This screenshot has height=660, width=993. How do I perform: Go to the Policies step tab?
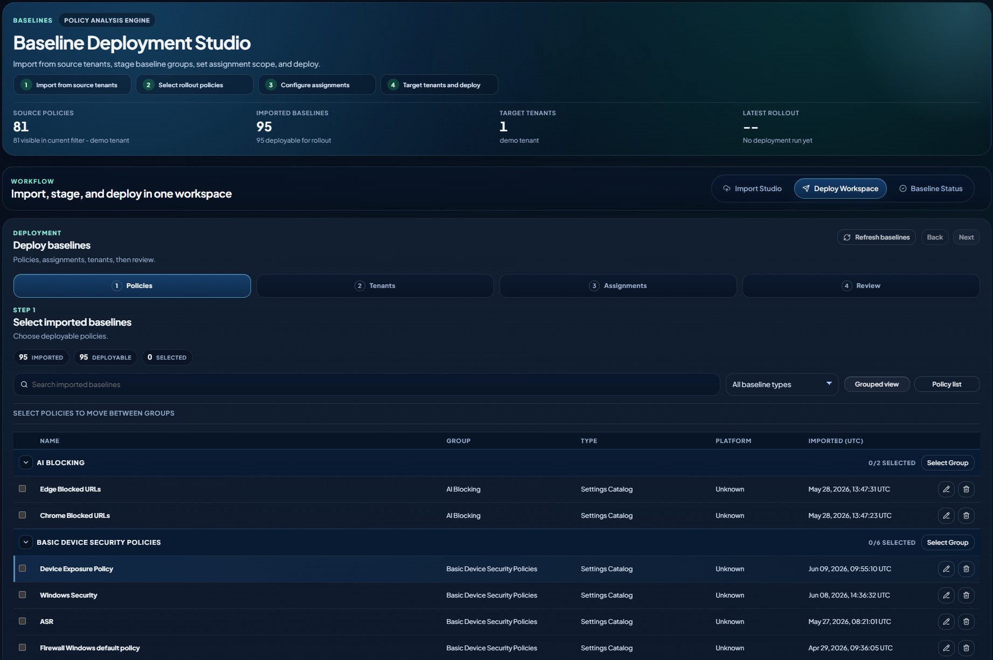point(132,286)
